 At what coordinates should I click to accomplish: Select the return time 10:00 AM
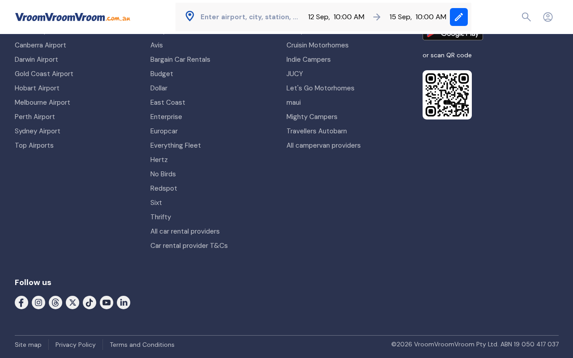pos(431,17)
